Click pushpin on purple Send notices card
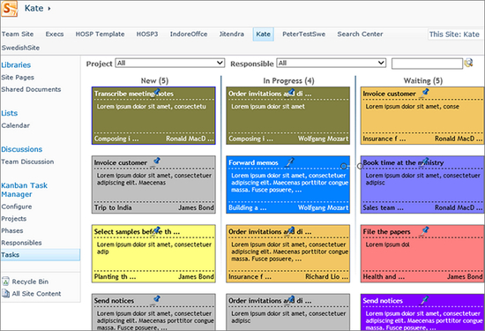 (425, 299)
